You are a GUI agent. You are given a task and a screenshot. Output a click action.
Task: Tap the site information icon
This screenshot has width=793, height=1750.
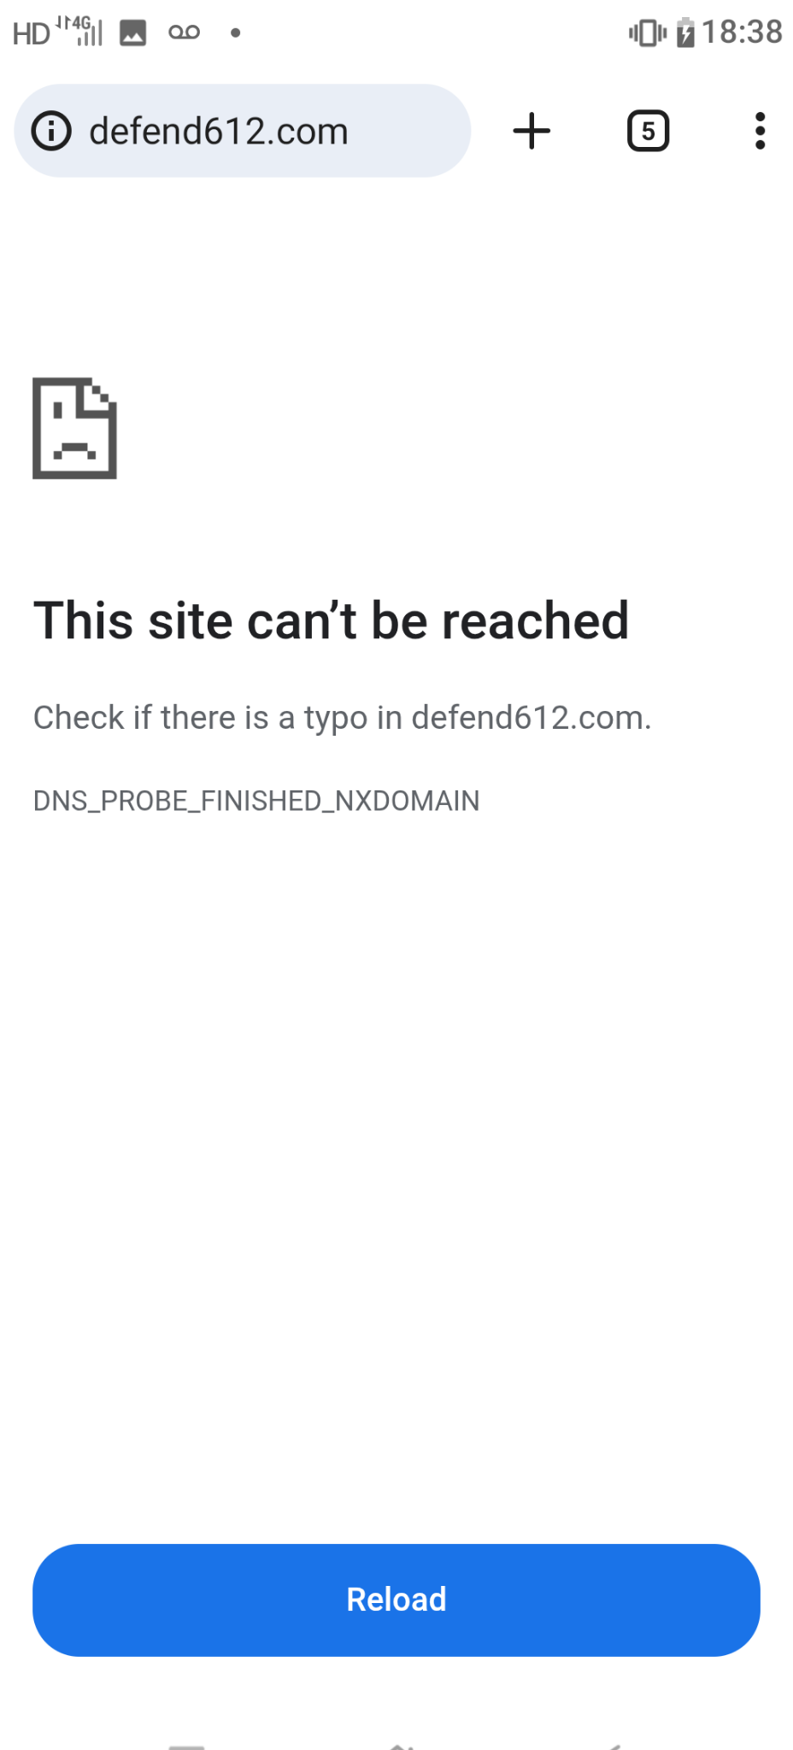[51, 131]
